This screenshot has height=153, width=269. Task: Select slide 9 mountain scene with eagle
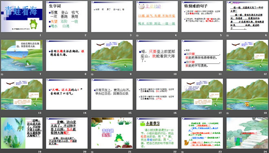(112, 55)
